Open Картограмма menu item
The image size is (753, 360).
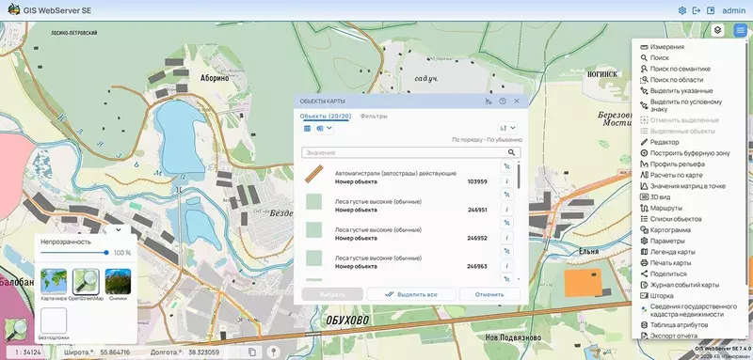coord(669,230)
